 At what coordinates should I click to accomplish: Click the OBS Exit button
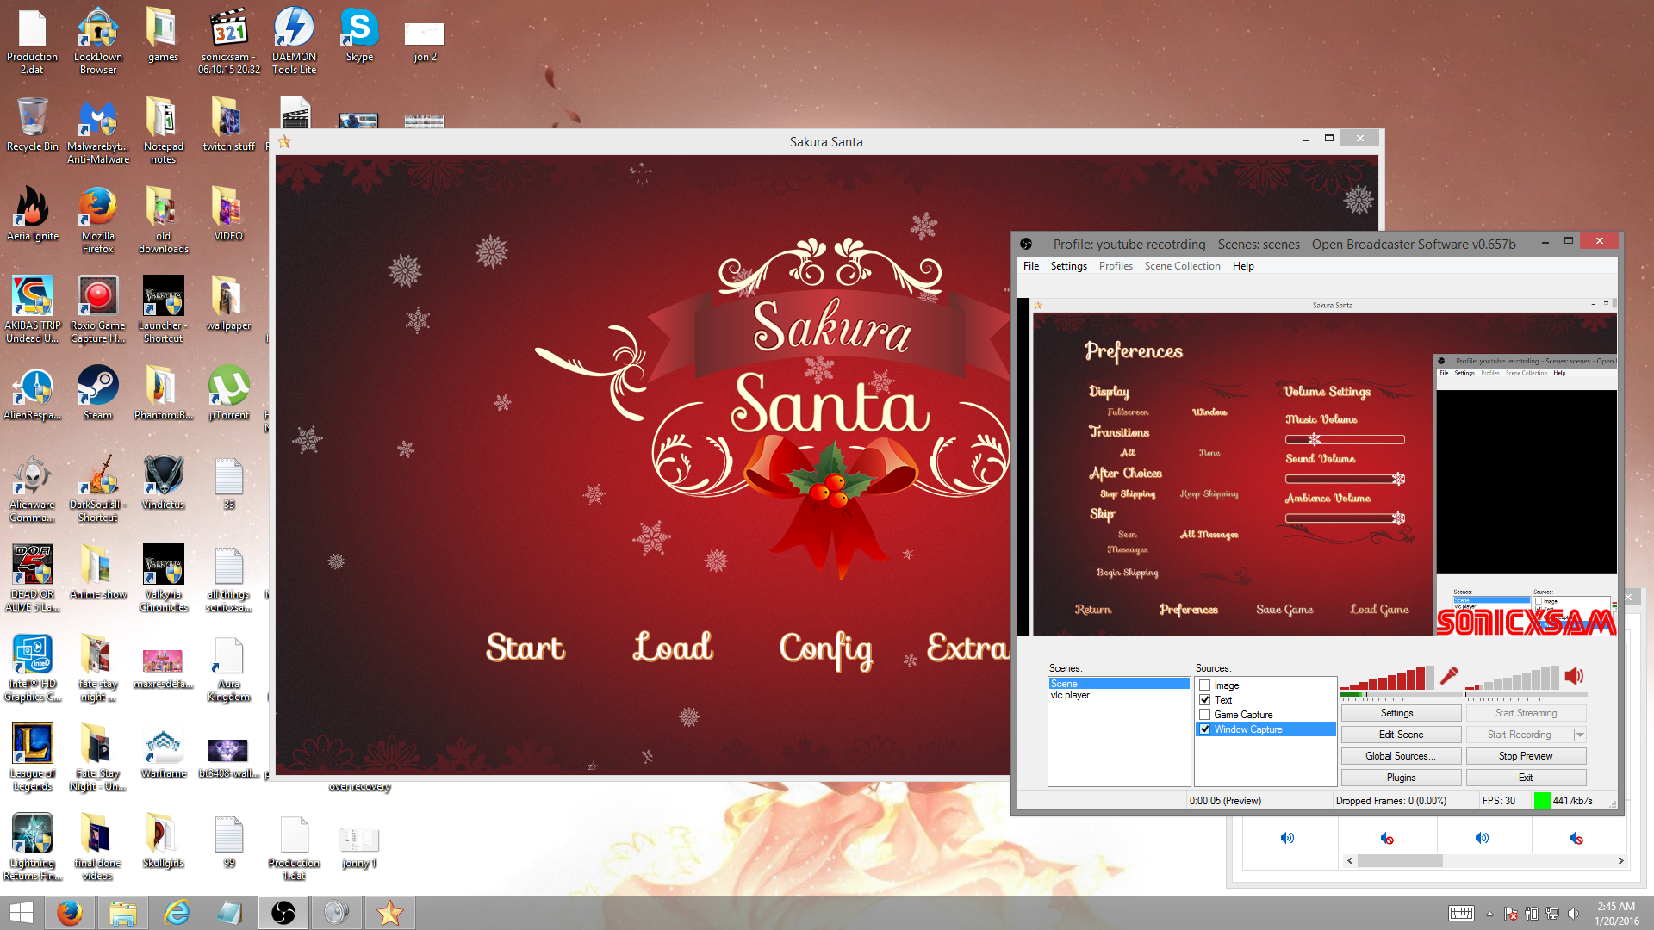point(1526,778)
